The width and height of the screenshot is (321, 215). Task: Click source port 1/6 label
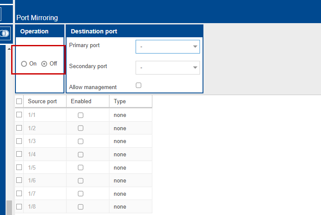click(32, 181)
